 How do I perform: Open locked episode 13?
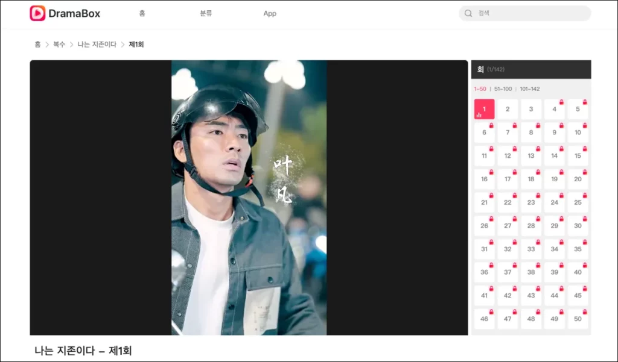[x=531, y=156]
